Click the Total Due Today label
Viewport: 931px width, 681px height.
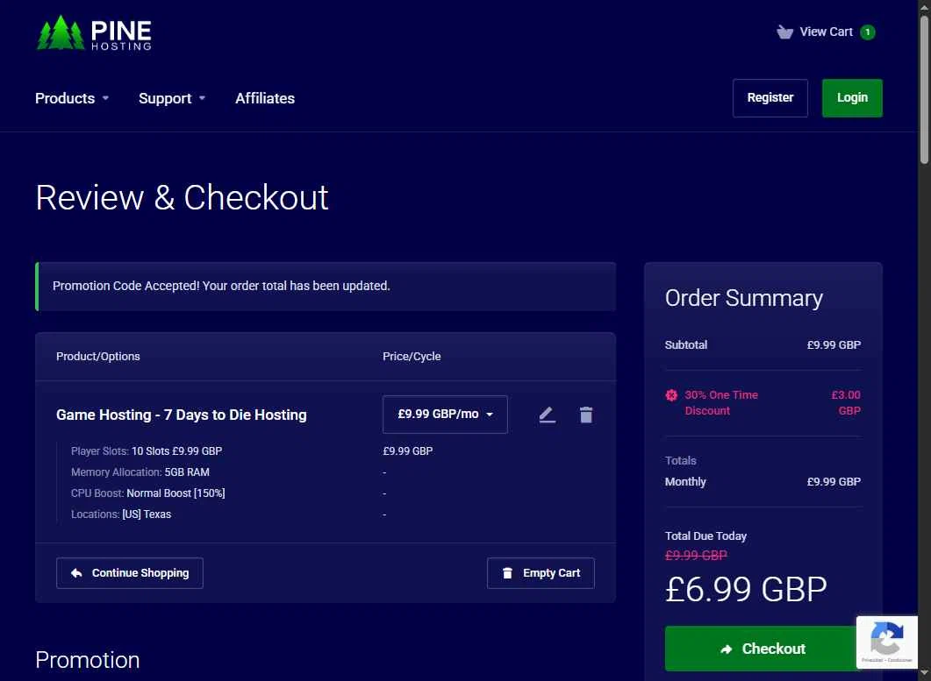click(x=705, y=536)
